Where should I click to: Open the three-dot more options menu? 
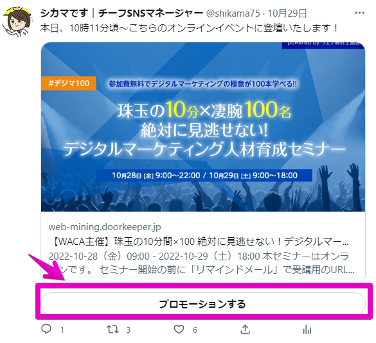[359, 13]
